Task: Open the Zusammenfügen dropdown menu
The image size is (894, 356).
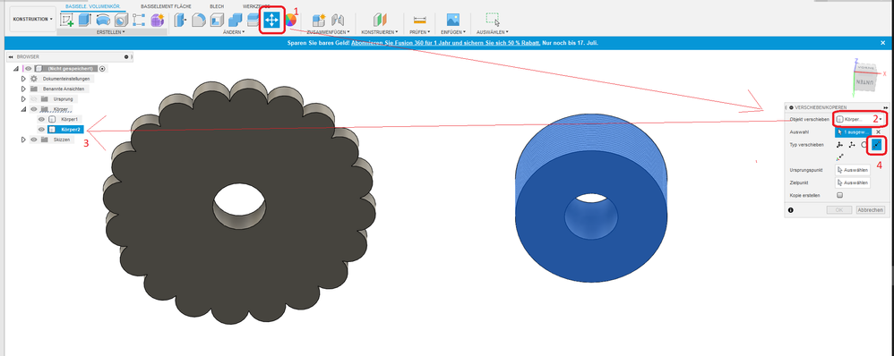Action: [329, 32]
